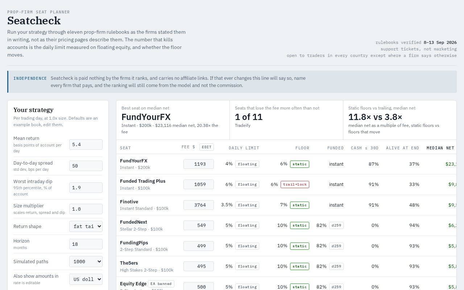Click the rulebooks verified date '8–13 Sep 2026'
This screenshot has width=464, height=290.
coord(440,42)
